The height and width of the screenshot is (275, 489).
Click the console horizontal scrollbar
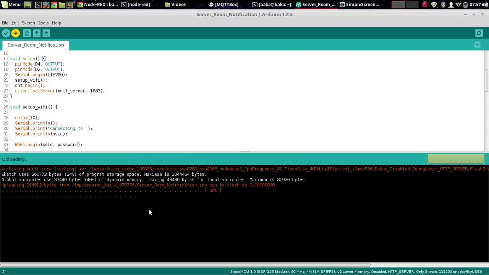click(x=185, y=265)
